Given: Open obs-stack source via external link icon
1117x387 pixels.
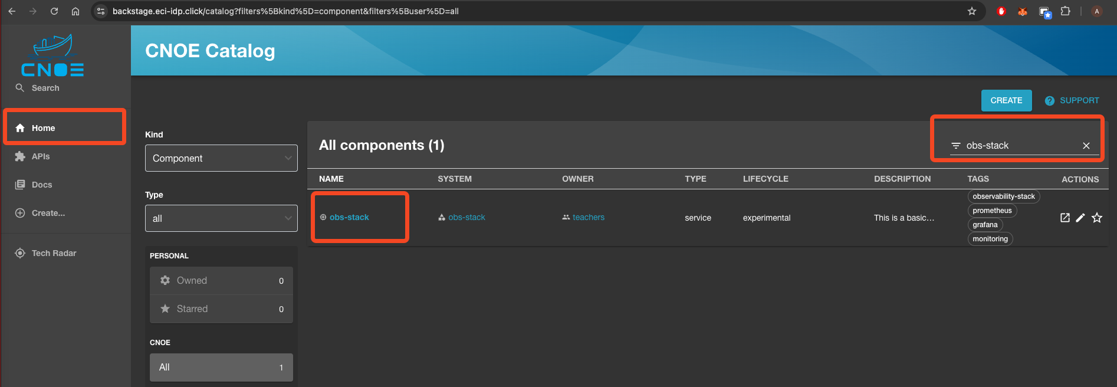Looking at the screenshot, I should tap(1065, 218).
